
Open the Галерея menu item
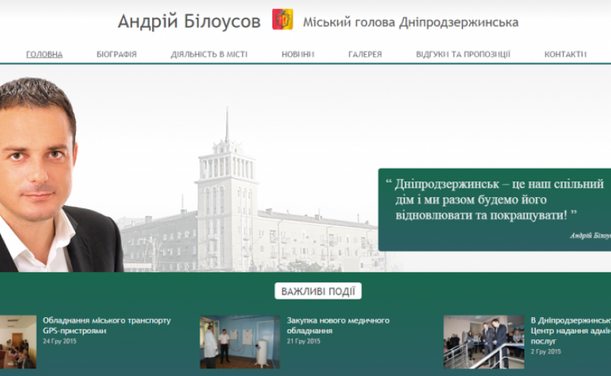point(365,54)
